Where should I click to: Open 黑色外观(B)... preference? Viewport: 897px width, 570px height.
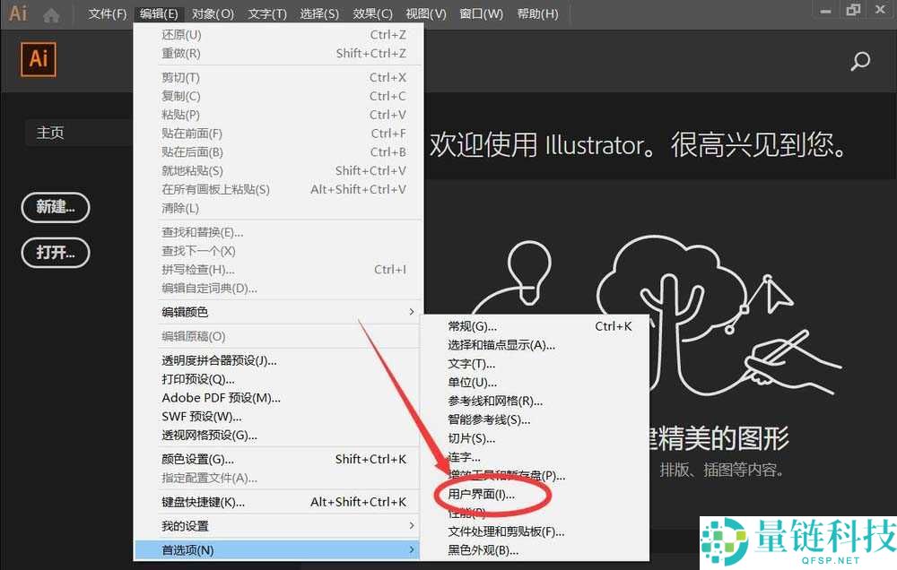483,549
